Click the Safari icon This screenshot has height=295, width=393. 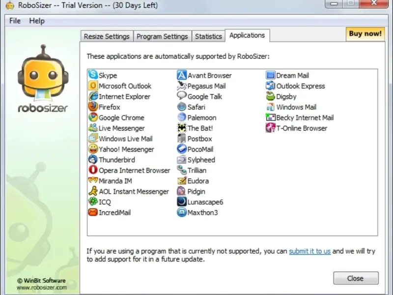(x=182, y=107)
